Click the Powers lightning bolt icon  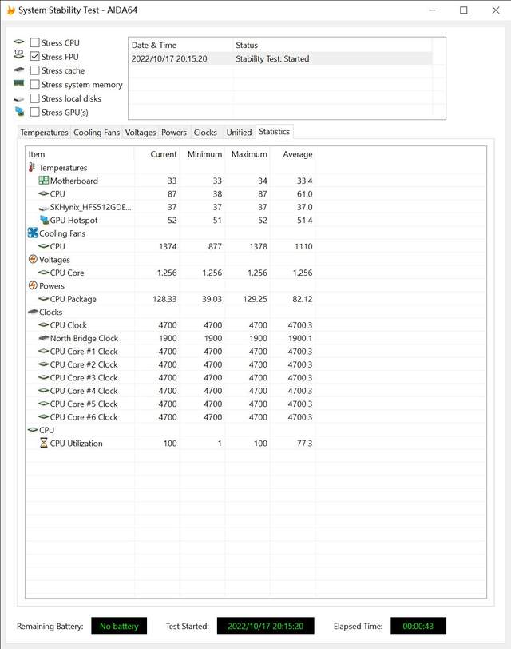(x=33, y=285)
